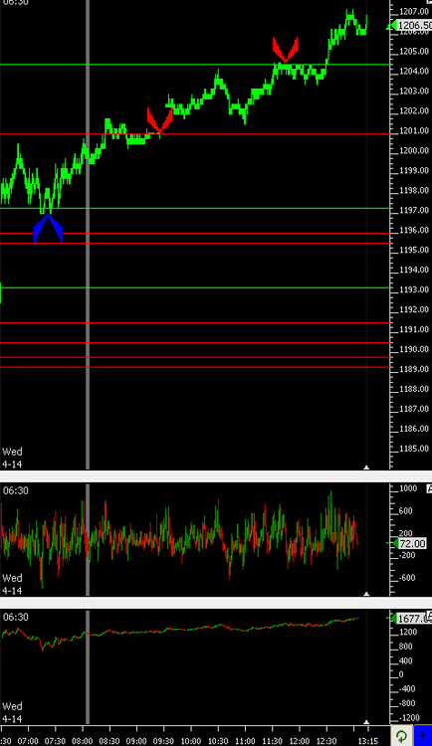This screenshot has height=746, width=432.
Task: Click white triangle marker in middle indicator pane
Action: tap(366, 594)
